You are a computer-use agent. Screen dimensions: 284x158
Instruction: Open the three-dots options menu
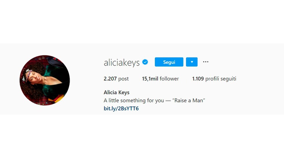(206, 62)
